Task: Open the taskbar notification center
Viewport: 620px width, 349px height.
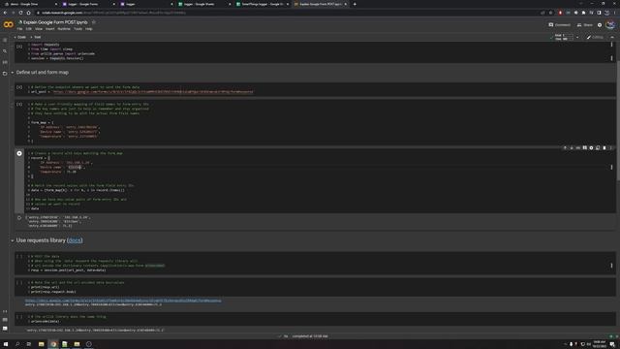Action: tap(612, 344)
